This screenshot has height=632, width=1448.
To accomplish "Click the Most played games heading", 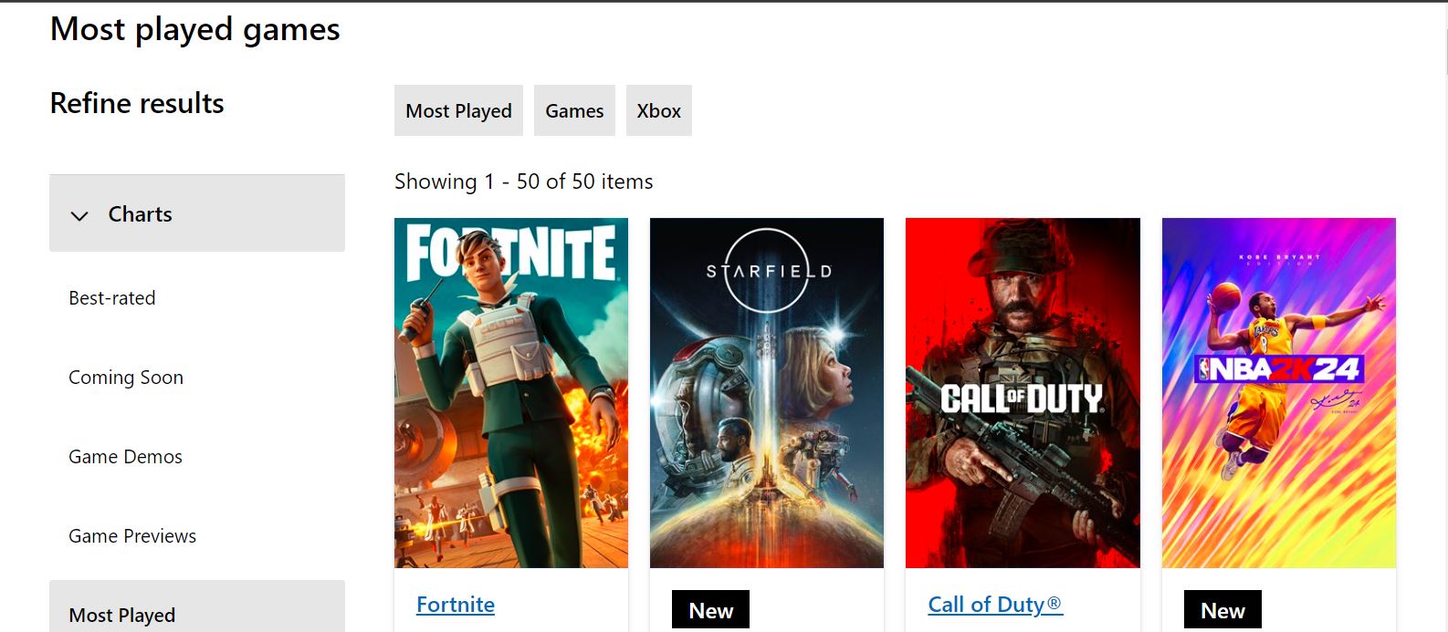I will [195, 29].
